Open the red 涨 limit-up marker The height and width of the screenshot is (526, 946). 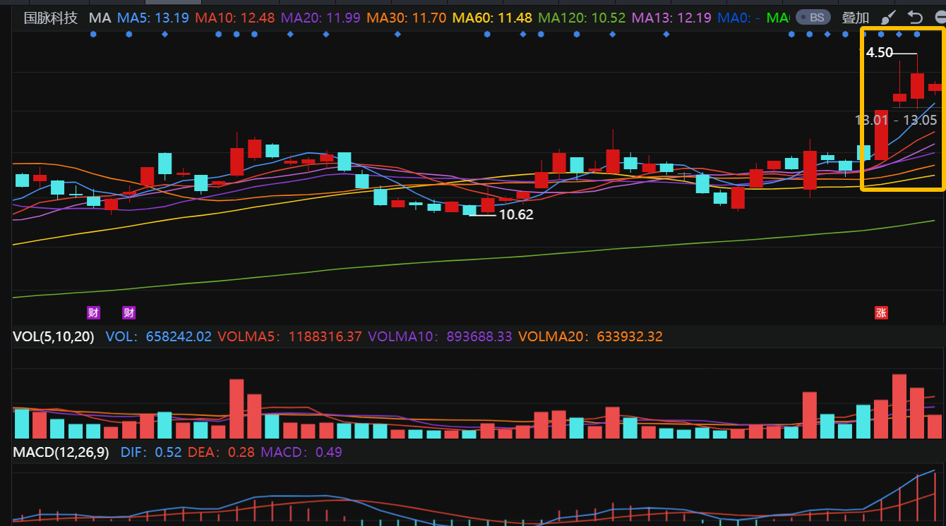point(881,313)
